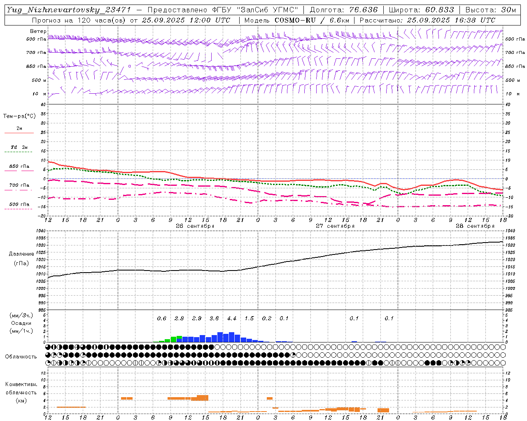
Task: Click the Осадки precipitation panel label
Action: [x=21, y=323]
